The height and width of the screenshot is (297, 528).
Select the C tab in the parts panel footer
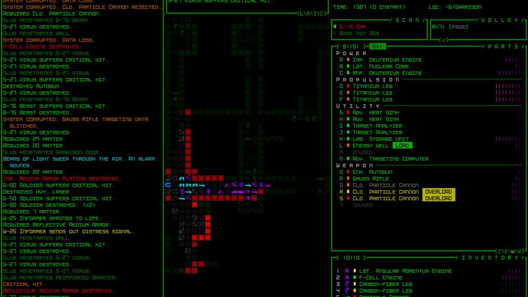pos(500,251)
